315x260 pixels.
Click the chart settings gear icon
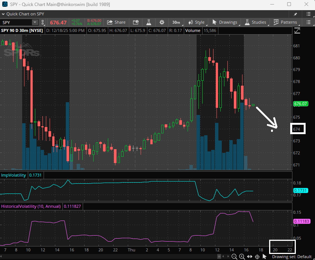click(x=162, y=22)
